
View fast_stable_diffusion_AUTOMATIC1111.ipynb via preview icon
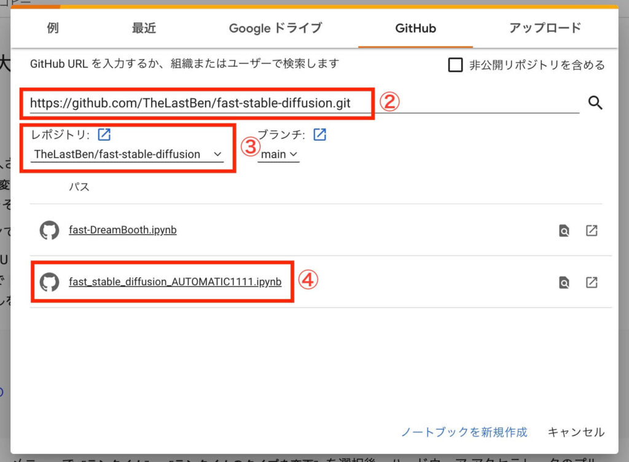pos(564,283)
